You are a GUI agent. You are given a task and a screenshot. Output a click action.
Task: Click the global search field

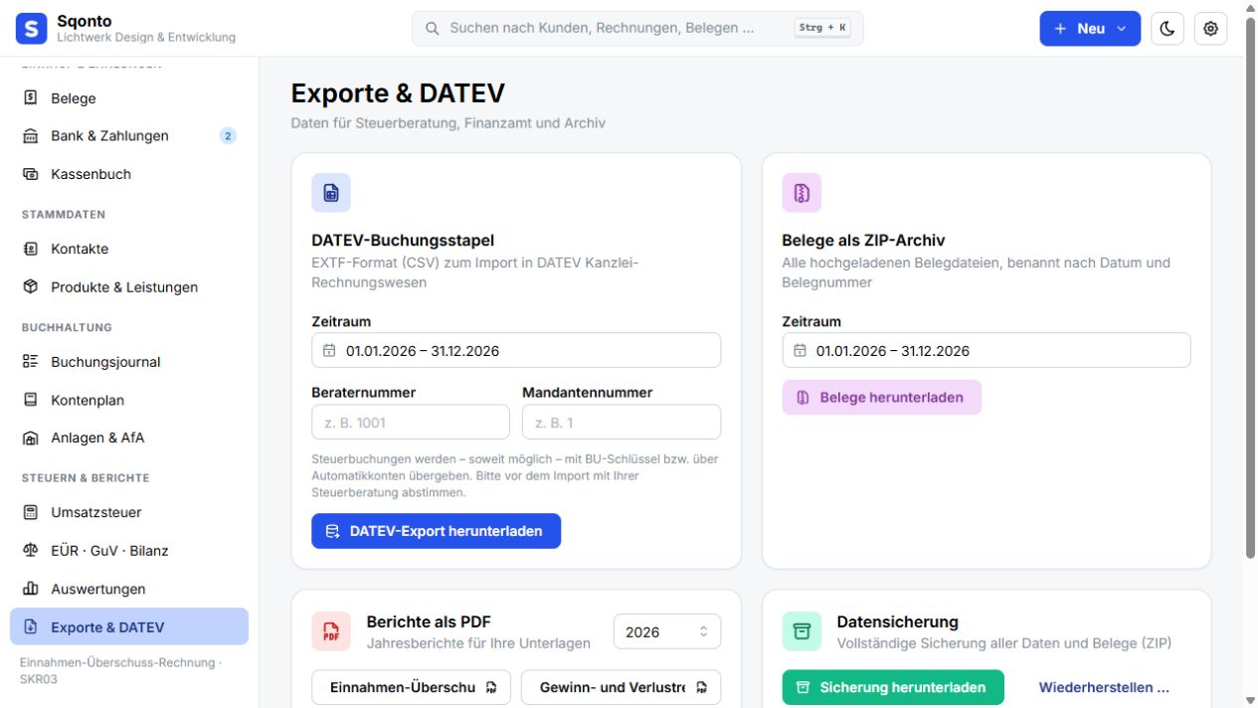pyautogui.click(x=637, y=29)
